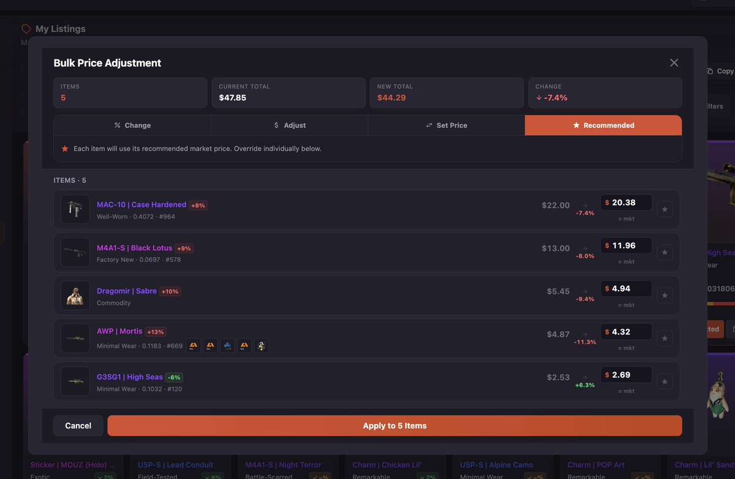
Task: Click -6% badge on G3SG1 row
Action: (x=174, y=377)
